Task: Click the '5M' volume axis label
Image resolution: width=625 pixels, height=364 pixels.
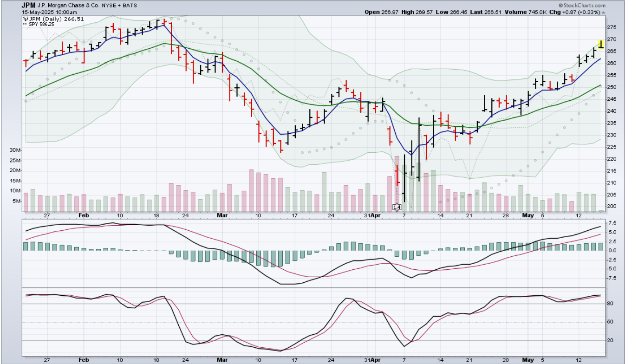Action: coord(17,201)
